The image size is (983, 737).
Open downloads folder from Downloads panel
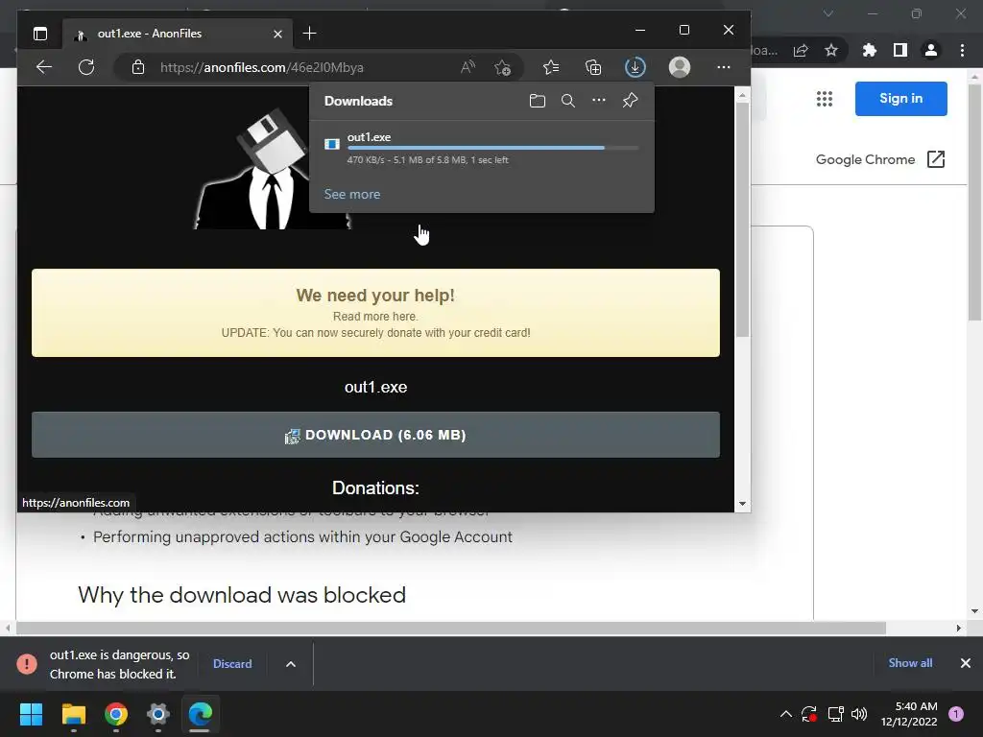point(538,101)
